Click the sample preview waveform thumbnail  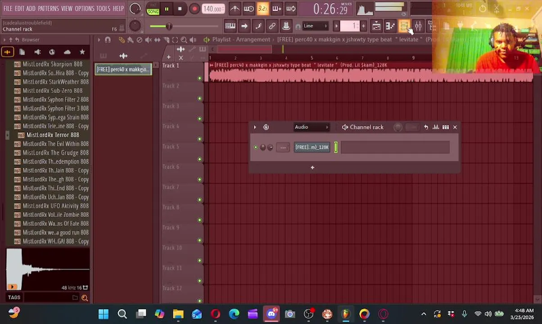click(x=48, y=270)
